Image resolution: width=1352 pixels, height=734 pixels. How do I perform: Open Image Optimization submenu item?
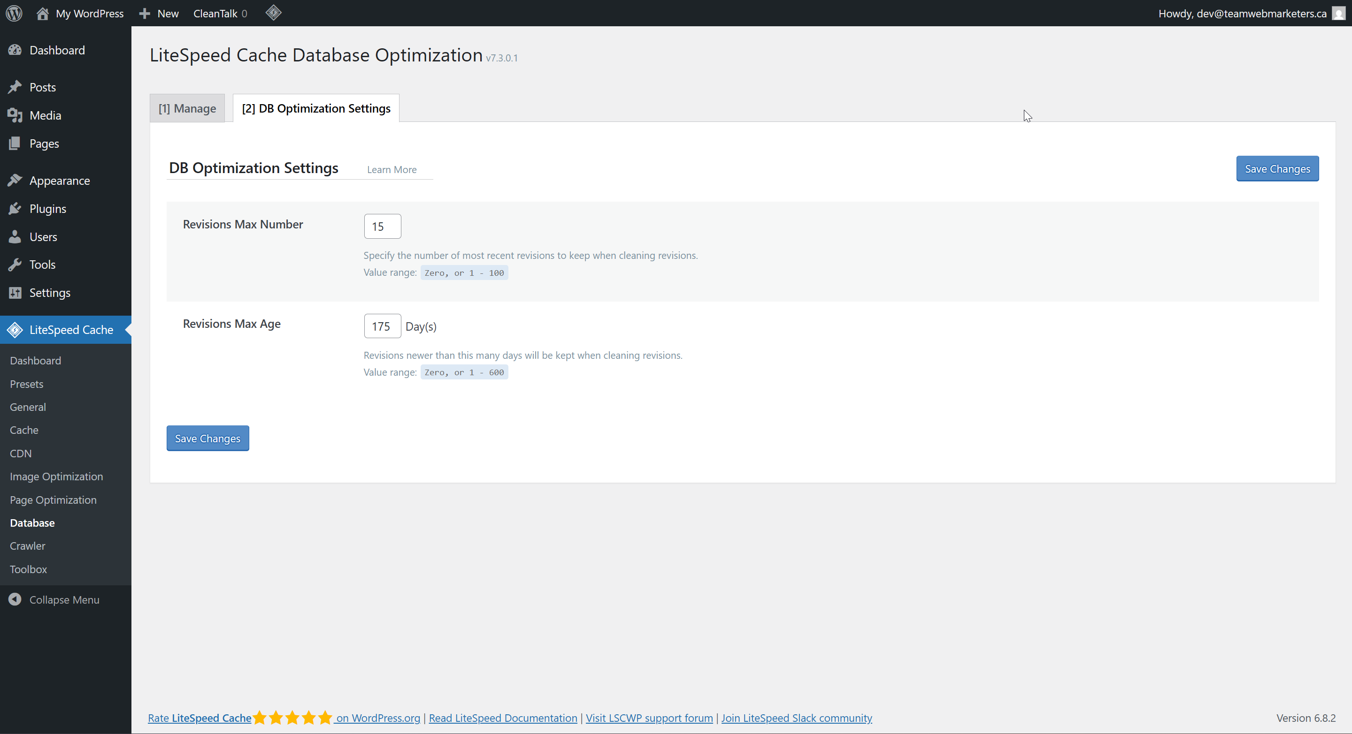point(56,476)
